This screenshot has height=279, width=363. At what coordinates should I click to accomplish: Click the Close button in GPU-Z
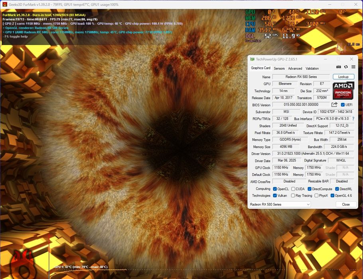point(345,204)
